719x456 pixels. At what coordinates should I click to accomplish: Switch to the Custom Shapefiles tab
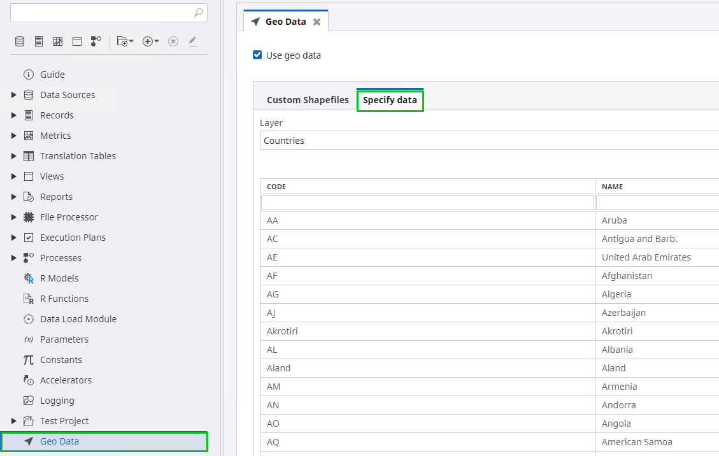(x=308, y=100)
